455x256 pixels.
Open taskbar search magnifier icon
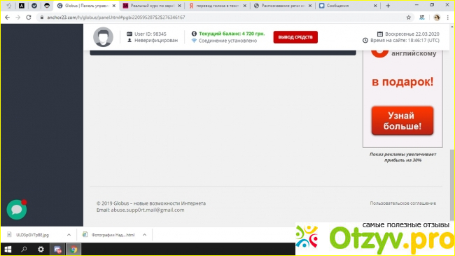point(24,249)
